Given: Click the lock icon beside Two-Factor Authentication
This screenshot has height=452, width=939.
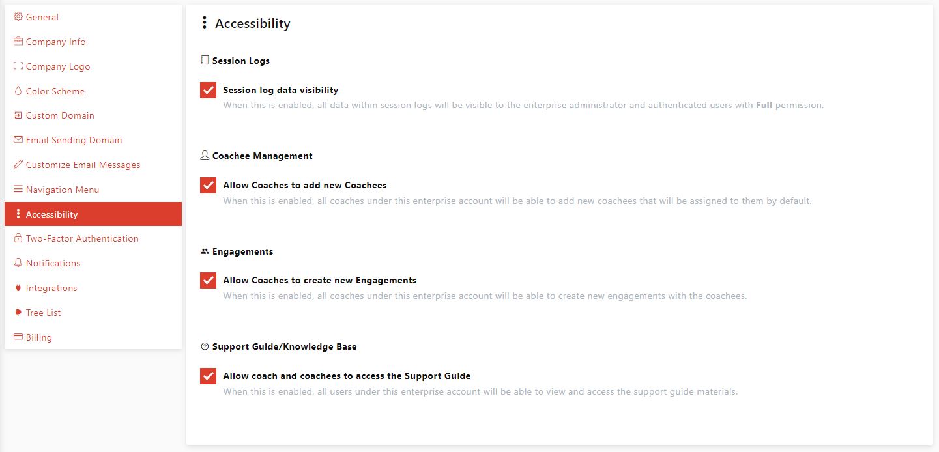Looking at the screenshot, I should click(18, 238).
